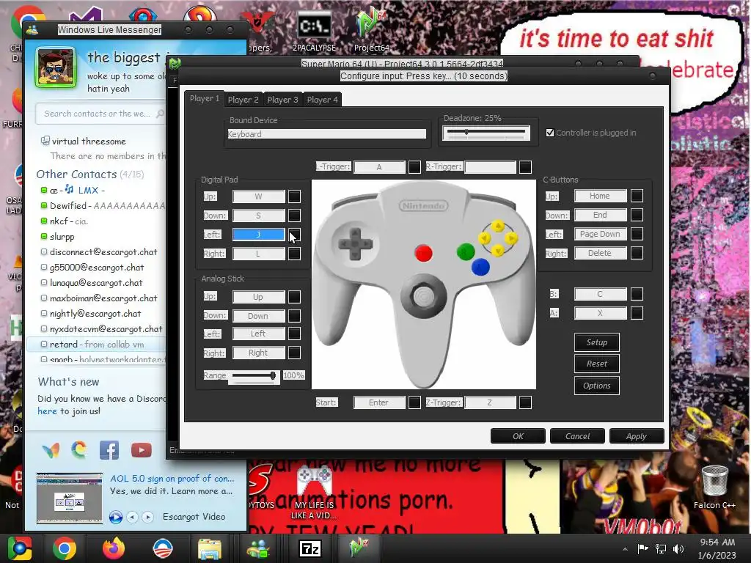Click the Bound Device Keyboard field
The width and height of the screenshot is (751, 563).
point(326,134)
